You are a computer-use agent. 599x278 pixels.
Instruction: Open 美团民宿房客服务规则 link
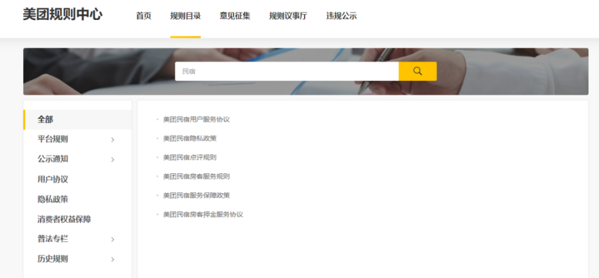pyautogui.click(x=197, y=176)
